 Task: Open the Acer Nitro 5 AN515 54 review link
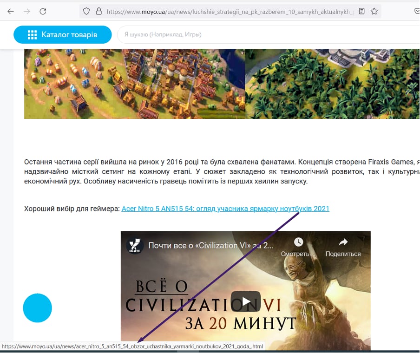click(225, 209)
